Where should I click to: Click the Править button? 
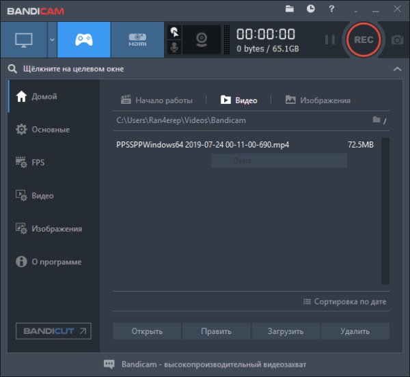point(216,331)
